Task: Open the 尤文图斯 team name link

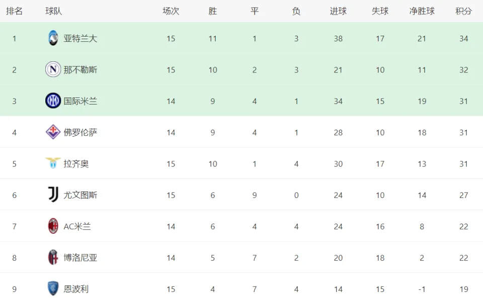Action: pyautogui.click(x=80, y=195)
